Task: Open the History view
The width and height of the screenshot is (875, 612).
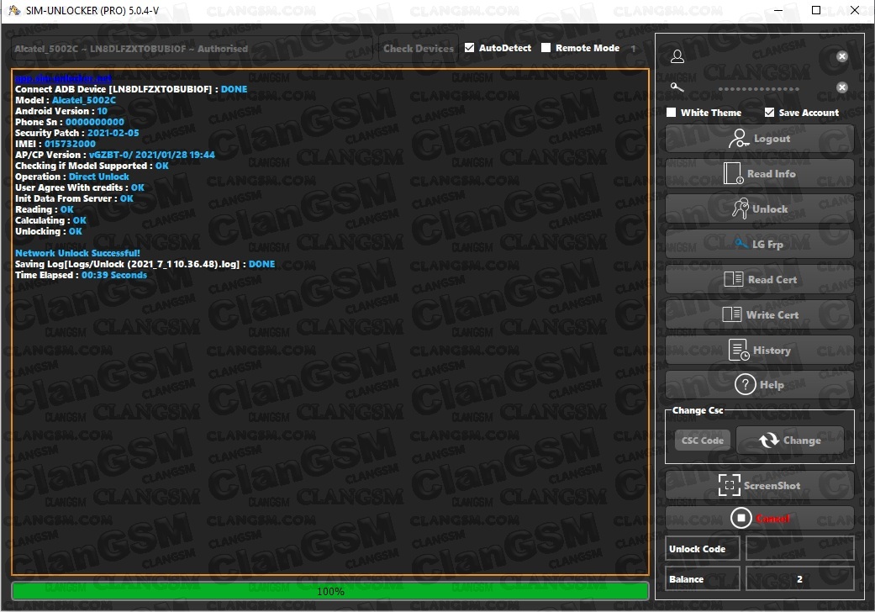Action: [760, 350]
